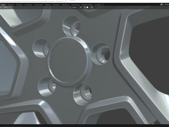This screenshot has width=169, height=127.
Task: Open the Global transform orientation dropdown
Action: 74,7
